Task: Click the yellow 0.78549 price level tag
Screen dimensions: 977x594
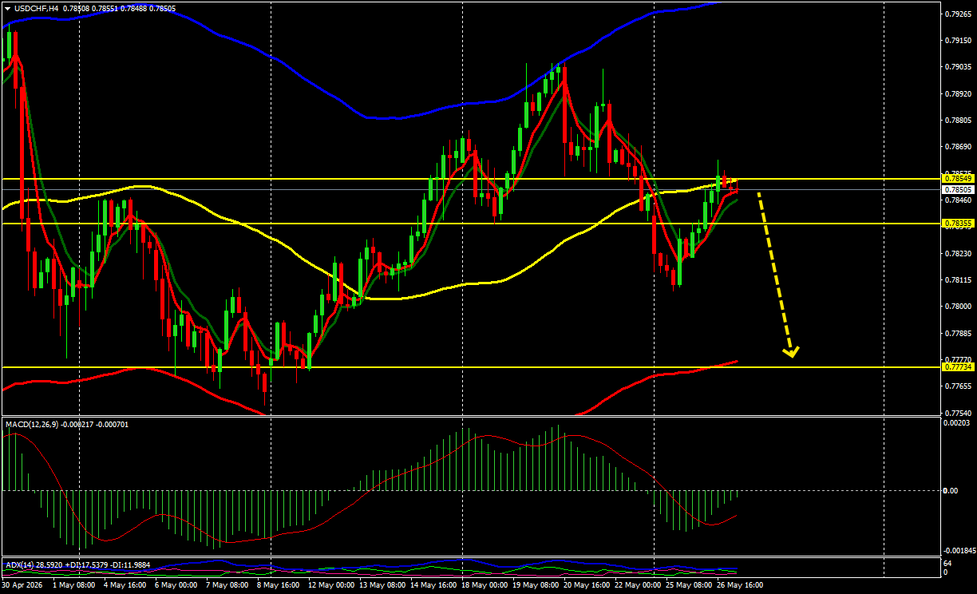Action: click(958, 178)
